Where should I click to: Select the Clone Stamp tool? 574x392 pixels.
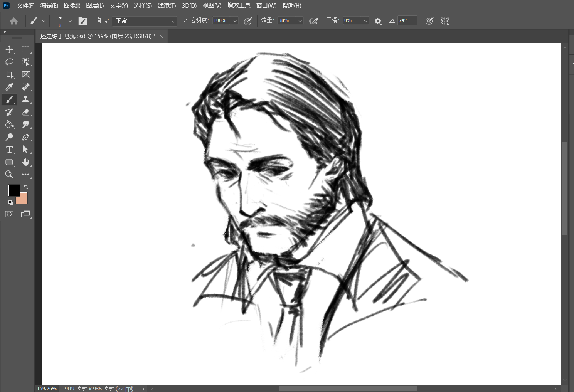point(25,99)
